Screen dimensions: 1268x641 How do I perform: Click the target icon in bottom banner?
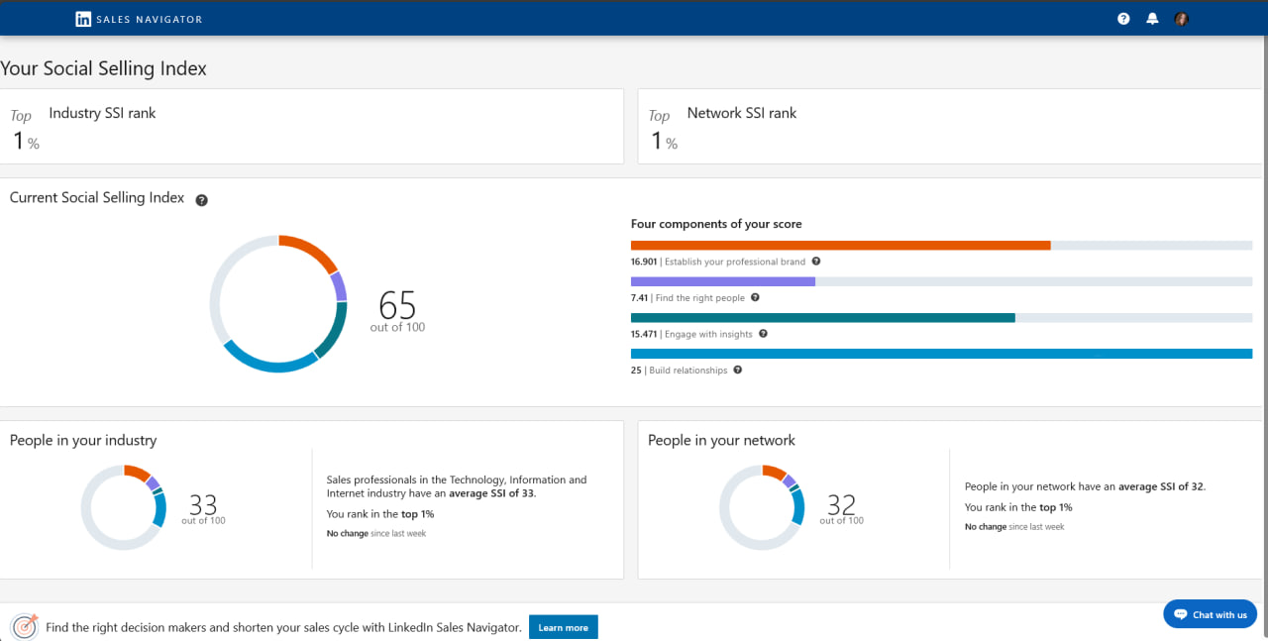tap(25, 627)
